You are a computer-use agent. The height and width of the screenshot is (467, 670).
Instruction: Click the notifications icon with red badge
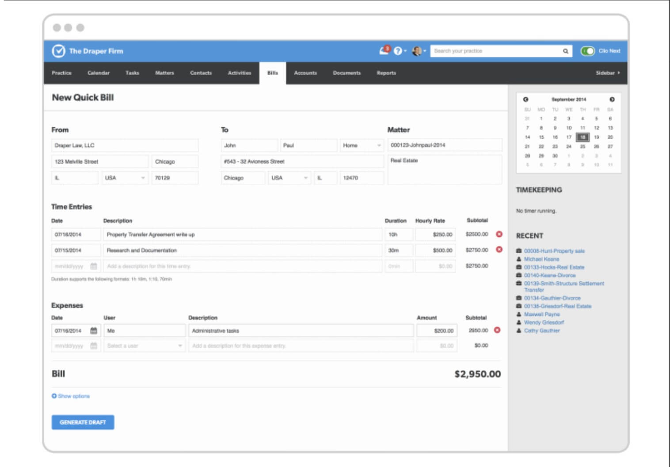coord(384,50)
